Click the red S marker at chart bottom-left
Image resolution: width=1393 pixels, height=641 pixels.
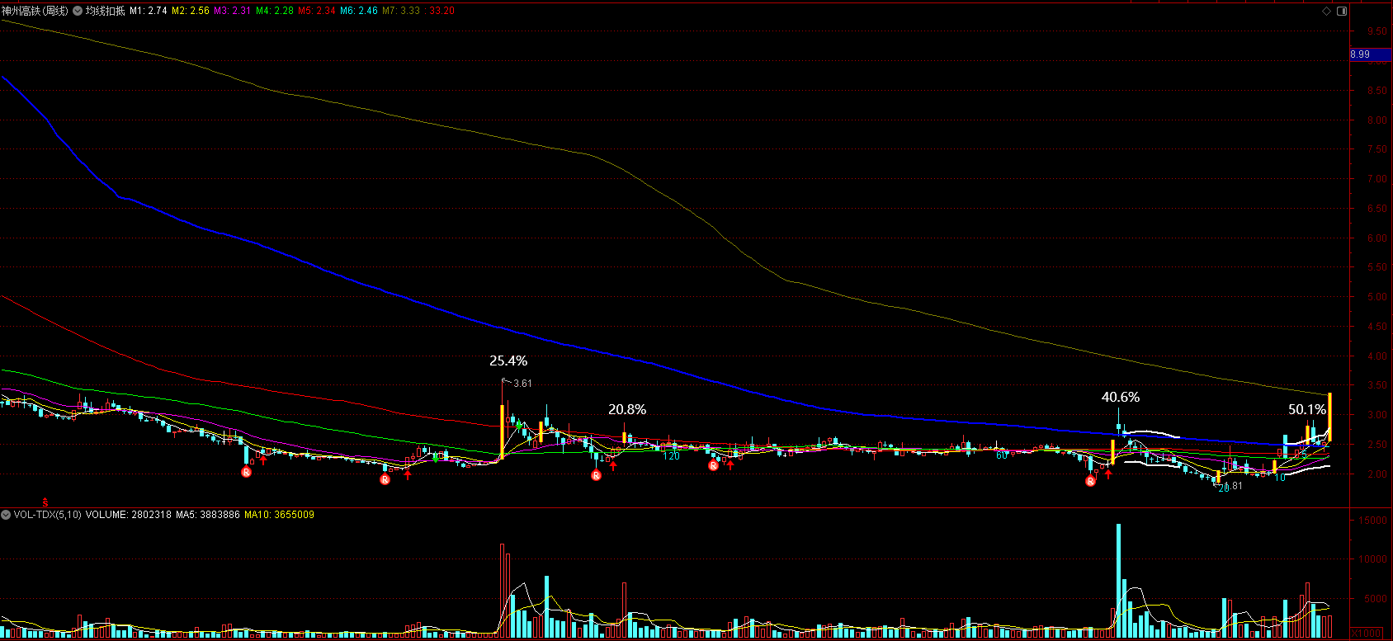pyautogui.click(x=45, y=502)
